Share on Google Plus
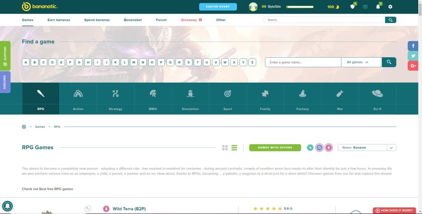This screenshot has width=422, height=214. (x=413, y=66)
